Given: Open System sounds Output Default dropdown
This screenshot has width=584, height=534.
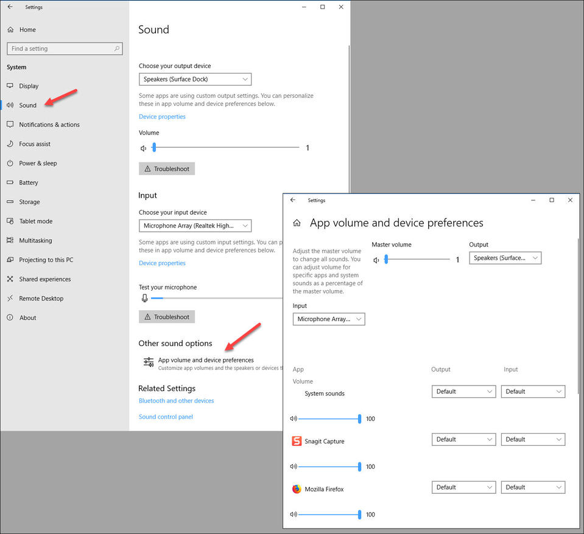Looking at the screenshot, I should [x=464, y=392].
